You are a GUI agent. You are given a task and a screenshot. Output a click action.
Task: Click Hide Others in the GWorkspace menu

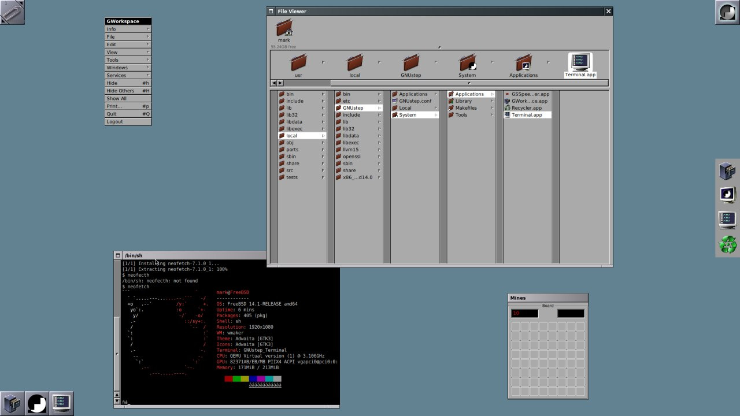128,91
